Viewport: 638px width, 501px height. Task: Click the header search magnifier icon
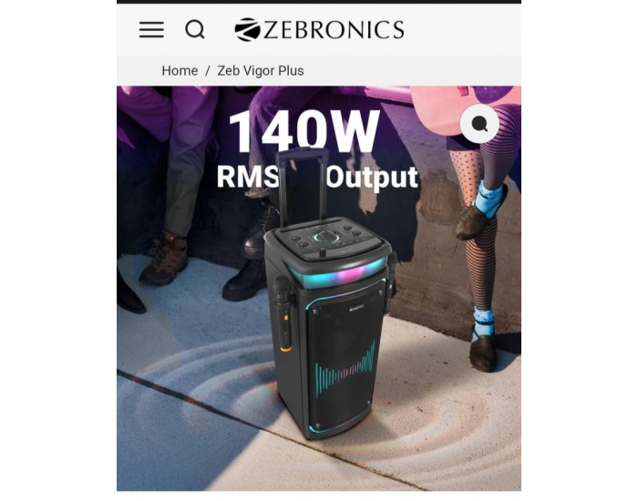(195, 30)
